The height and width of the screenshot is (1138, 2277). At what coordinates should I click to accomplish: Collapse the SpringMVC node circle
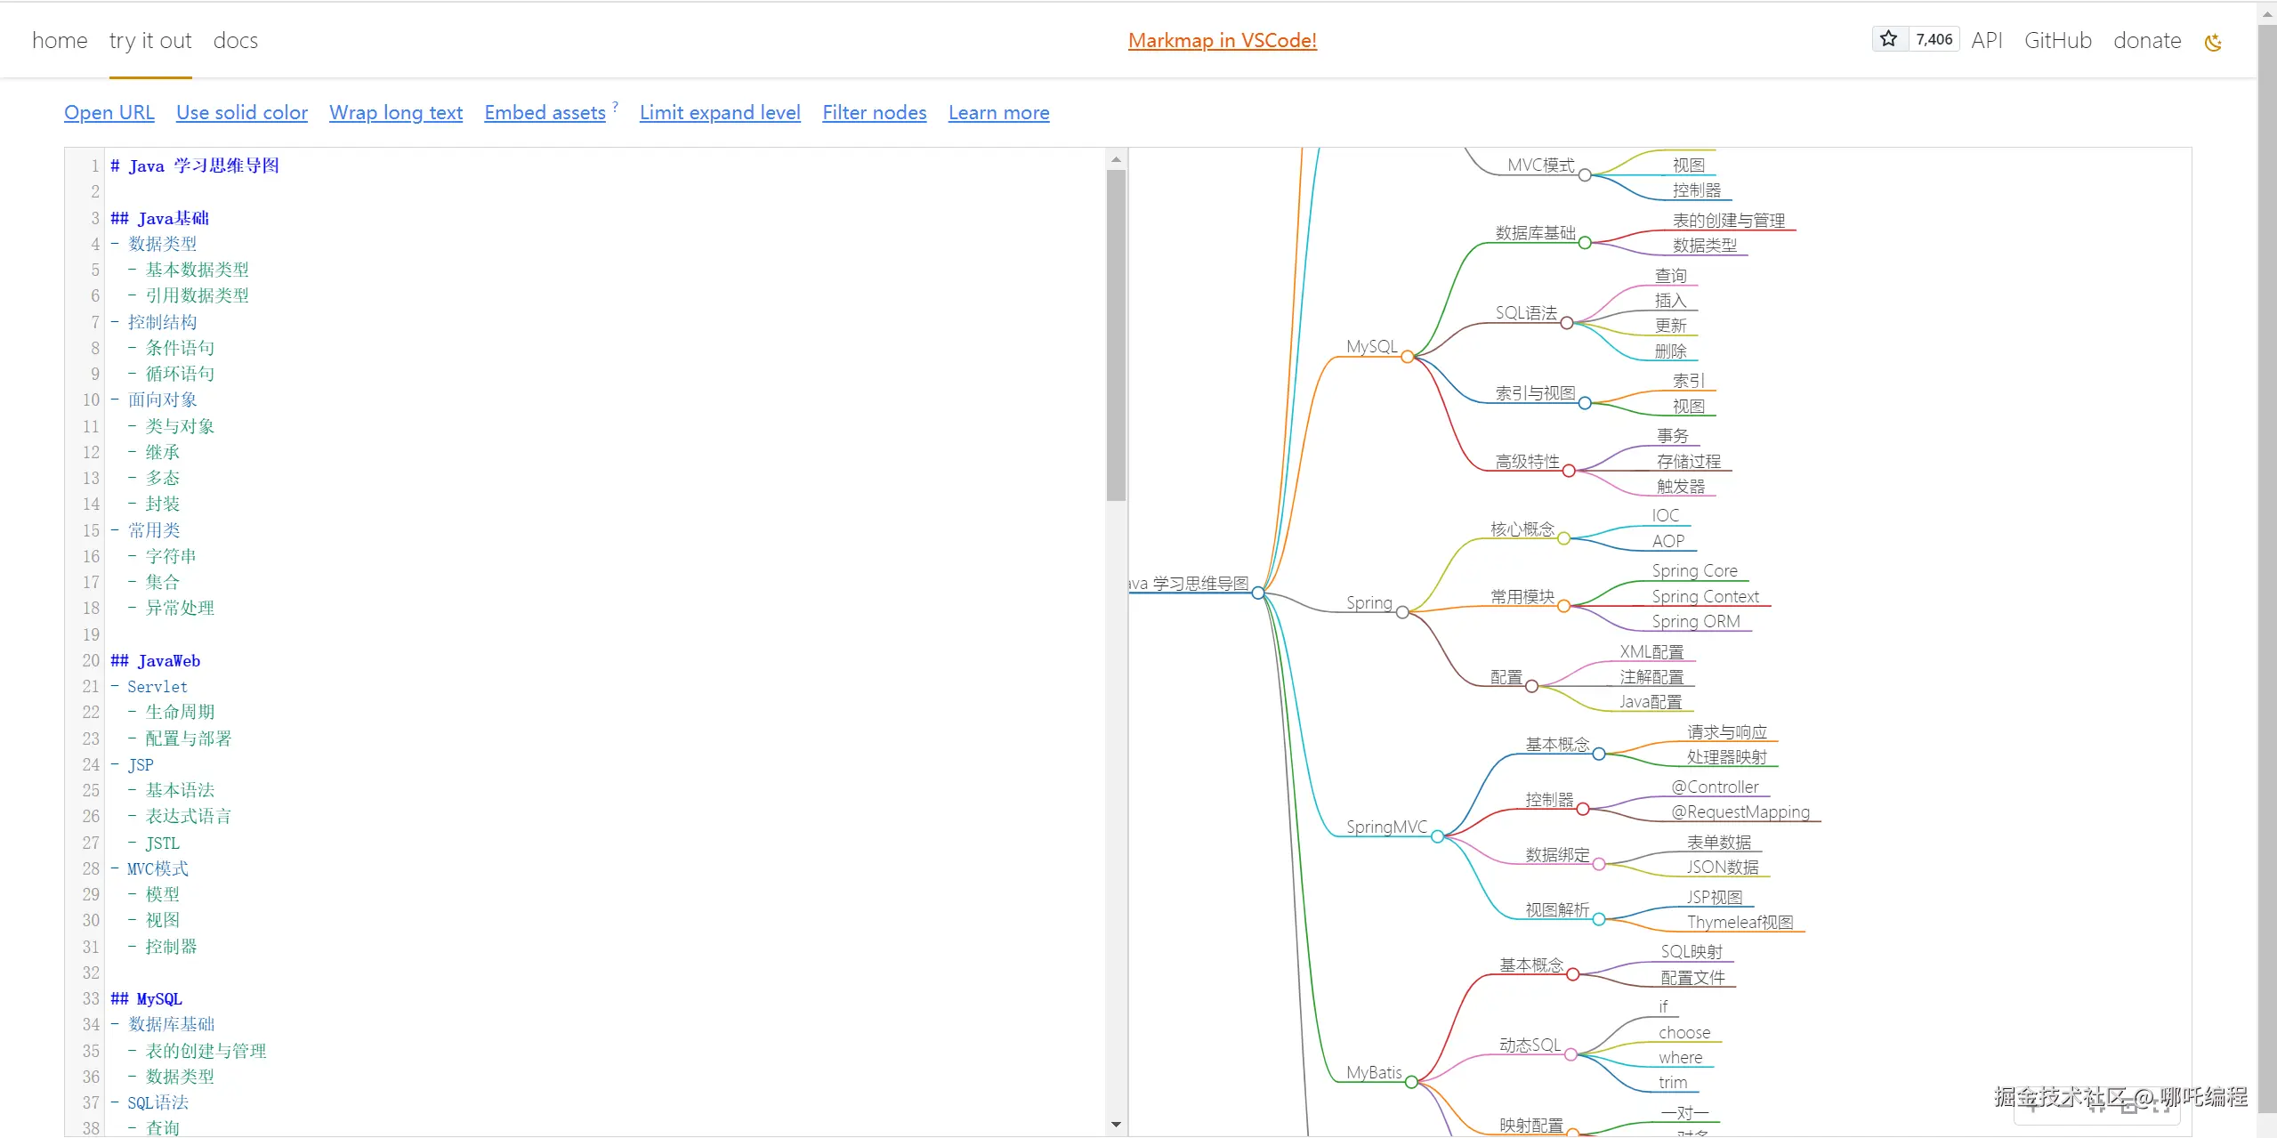tap(1437, 836)
